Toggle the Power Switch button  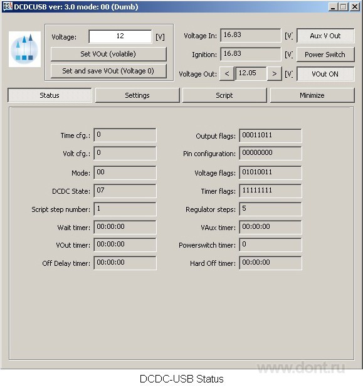point(325,55)
